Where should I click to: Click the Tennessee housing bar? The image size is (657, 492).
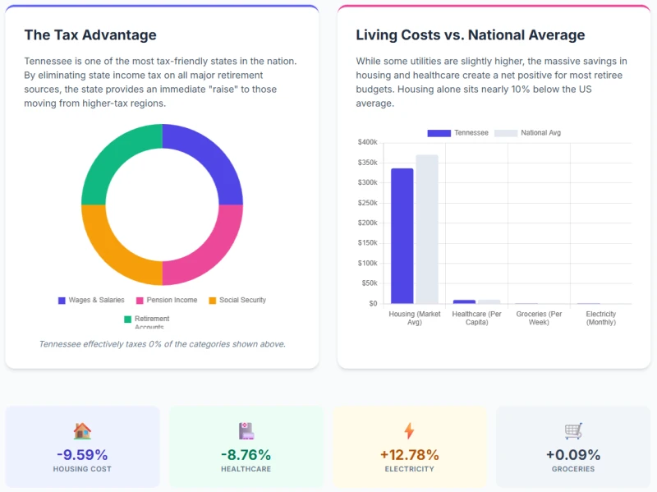click(x=402, y=236)
